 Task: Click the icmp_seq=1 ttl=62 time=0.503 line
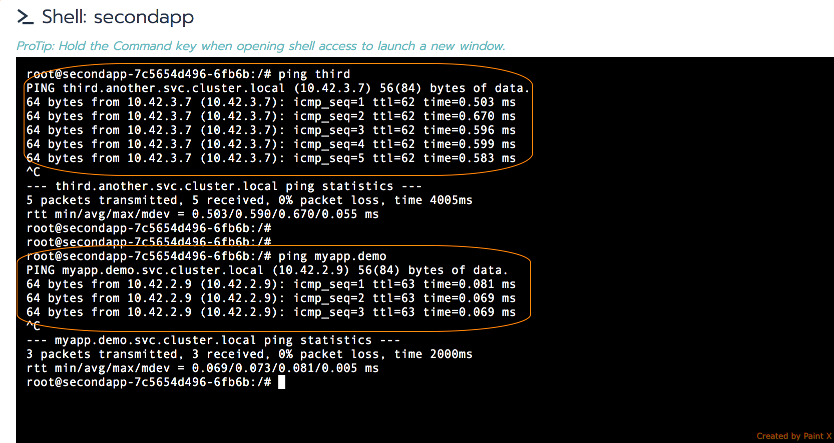271,102
